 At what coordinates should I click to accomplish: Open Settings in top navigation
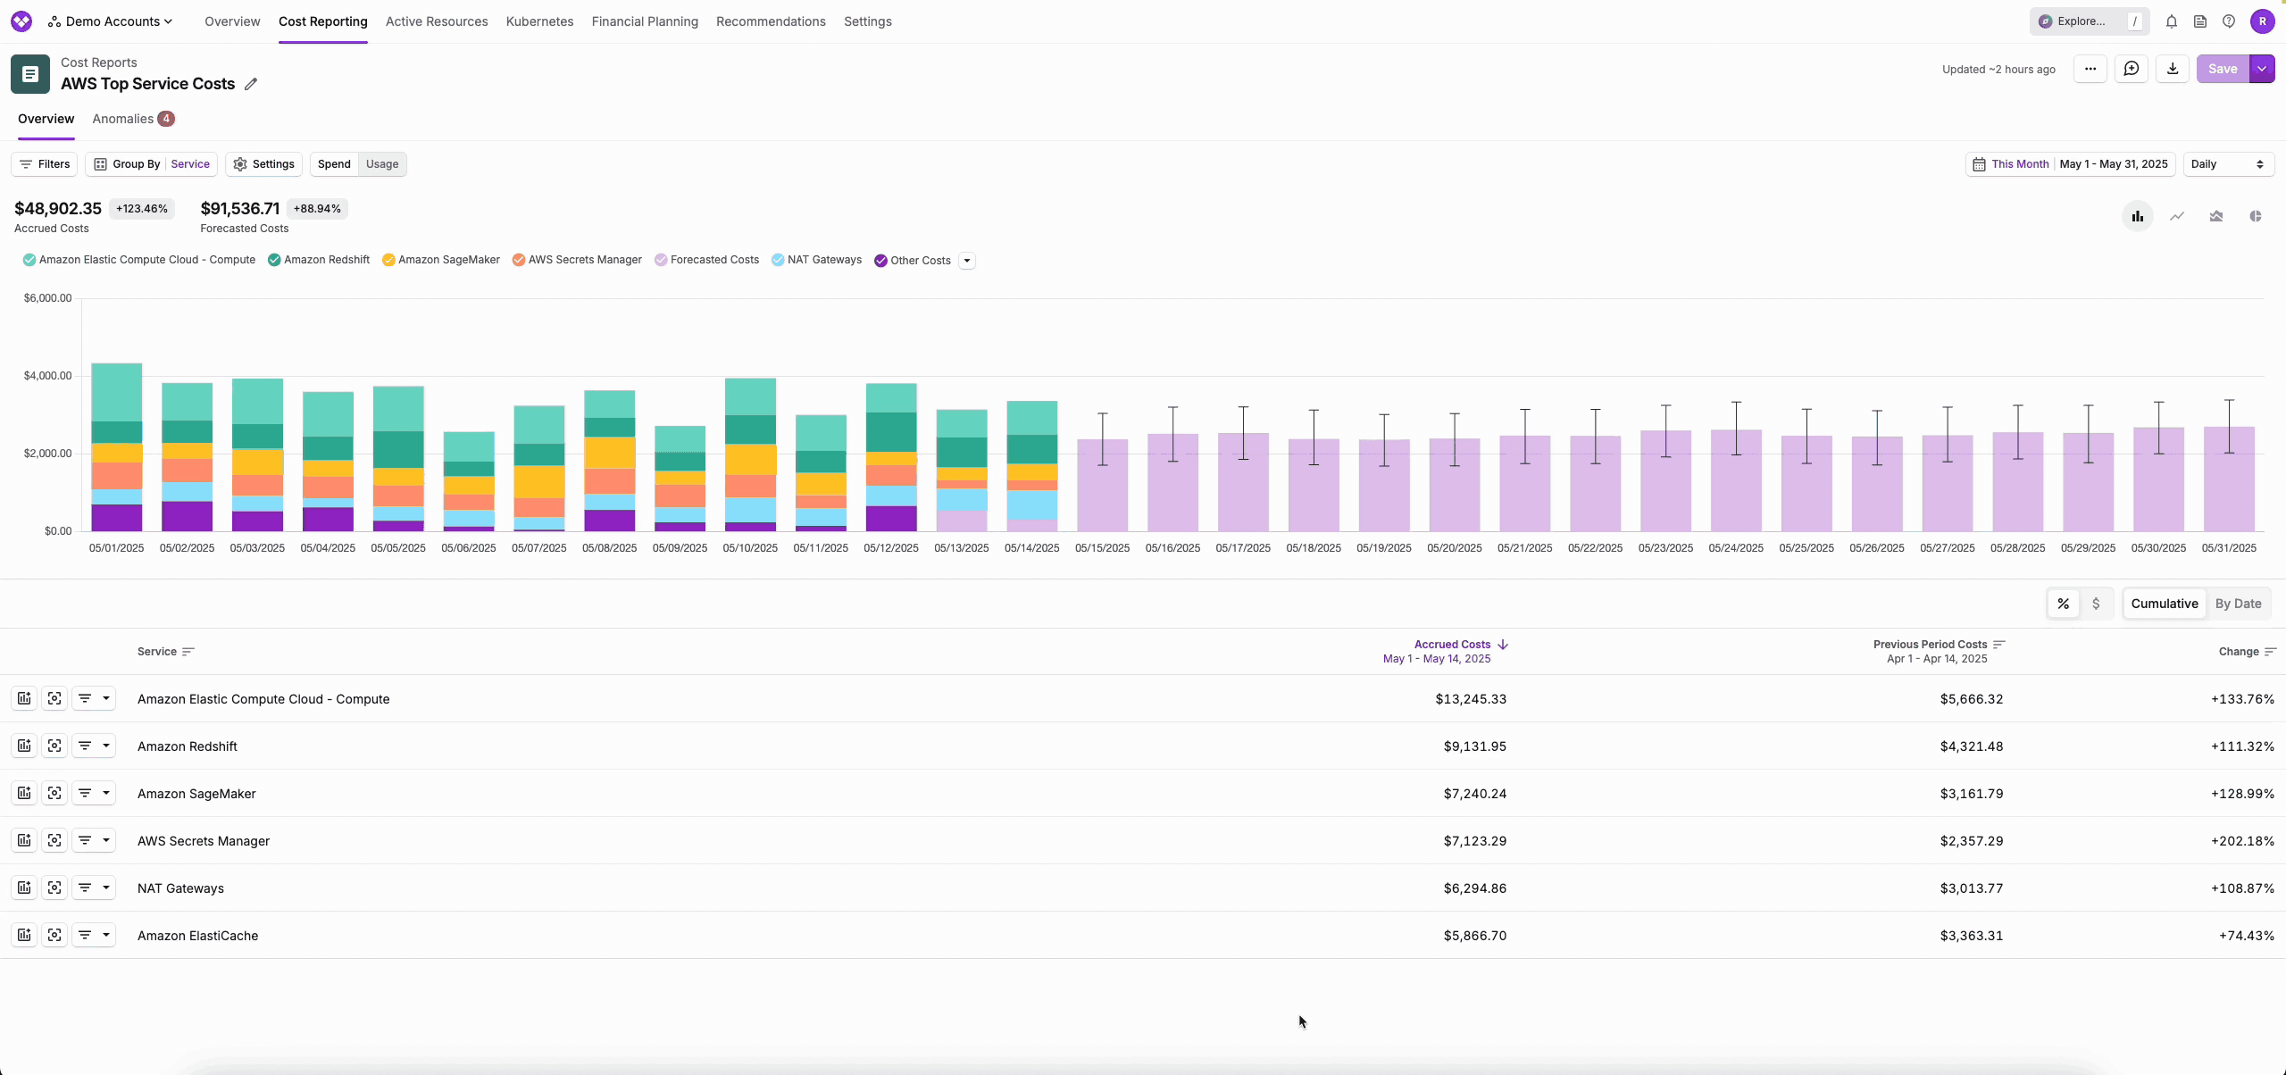coord(868,21)
